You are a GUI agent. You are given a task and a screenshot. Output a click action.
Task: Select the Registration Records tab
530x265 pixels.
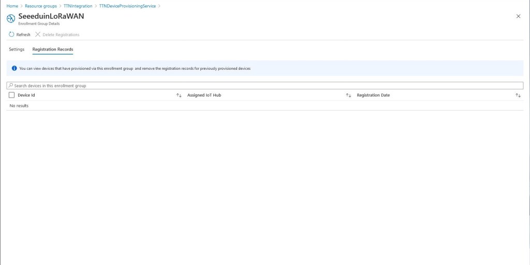53,50
